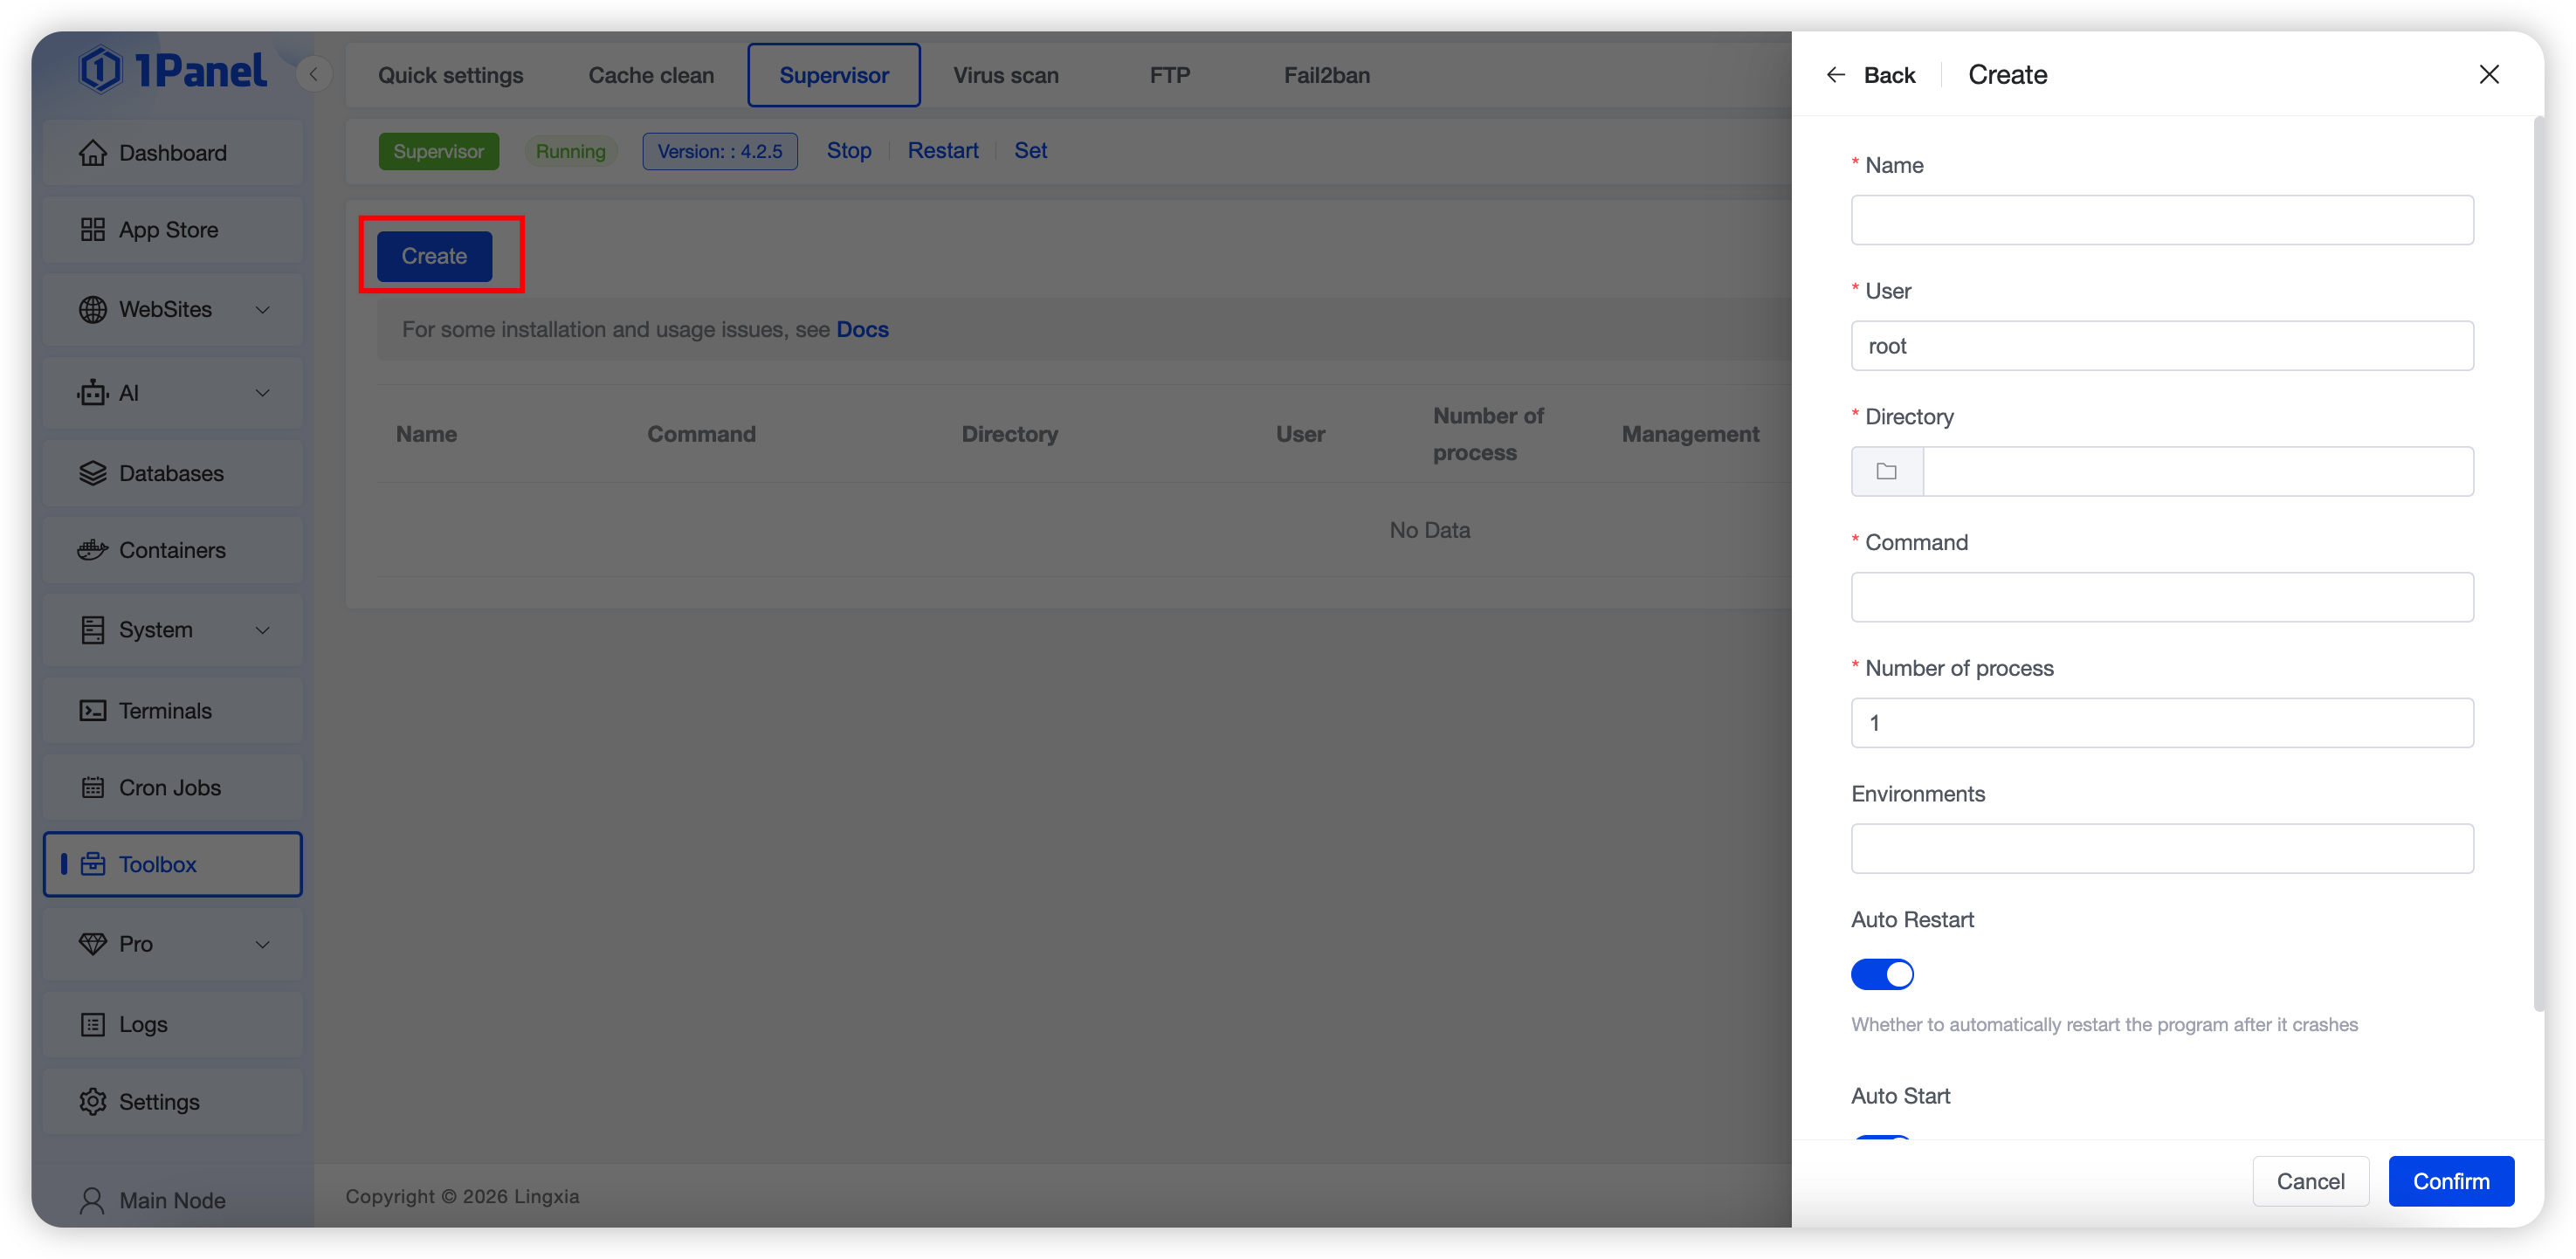
Task: Click the Back arrow in Create panel
Action: click(x=1836, y=75)
